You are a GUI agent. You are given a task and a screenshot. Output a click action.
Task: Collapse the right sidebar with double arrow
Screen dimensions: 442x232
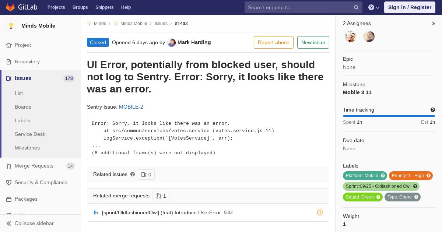[434, 23]
